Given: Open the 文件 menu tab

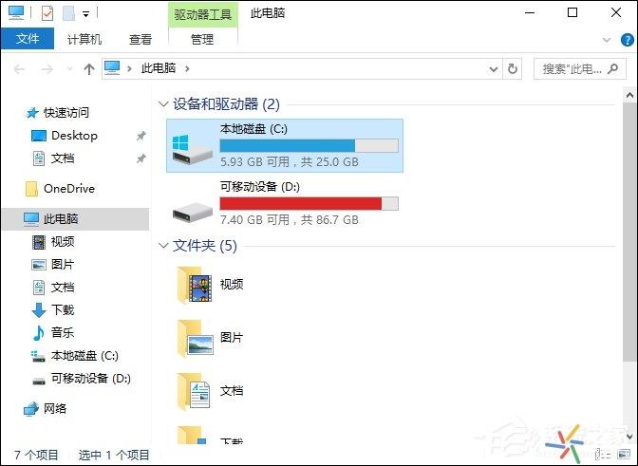Looking at the screenshot, I should click(x=28, y=39).
